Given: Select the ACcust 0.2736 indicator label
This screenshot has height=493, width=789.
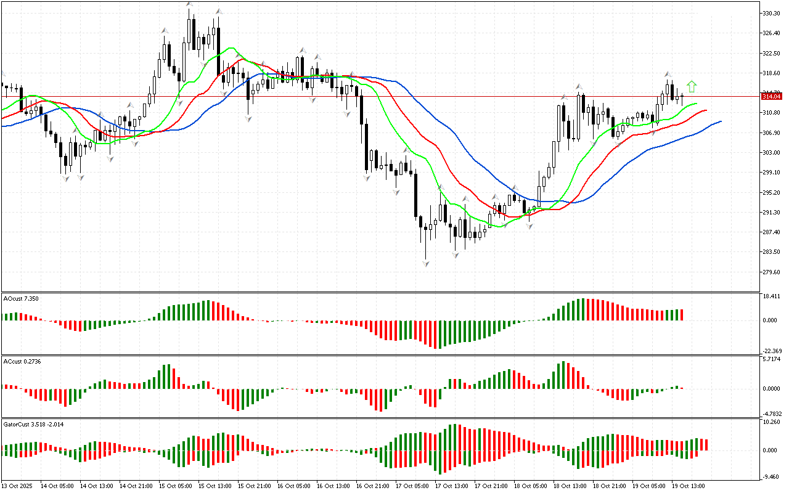Looking at the screenshot, I should pos(23,360).
